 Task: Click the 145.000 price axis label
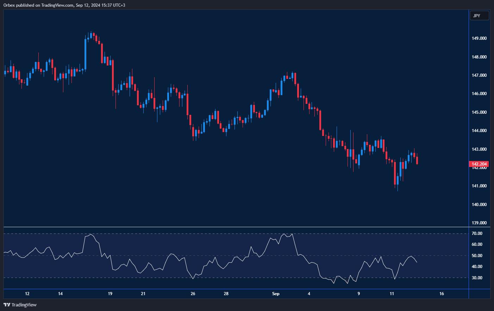click(x=479, y=112)
